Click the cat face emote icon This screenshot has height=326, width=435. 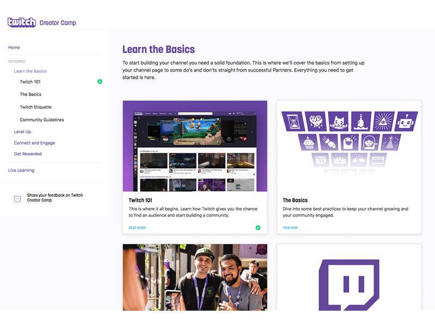(x=338, y=121)
